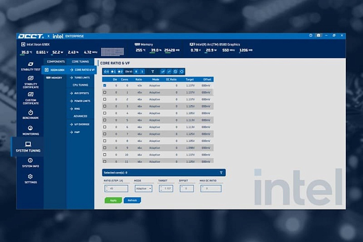The height and width of the screenshot is (242, 363).
Task: Check the checkbox for core 3
Action: pyautogui.click(x=105, y=106)
